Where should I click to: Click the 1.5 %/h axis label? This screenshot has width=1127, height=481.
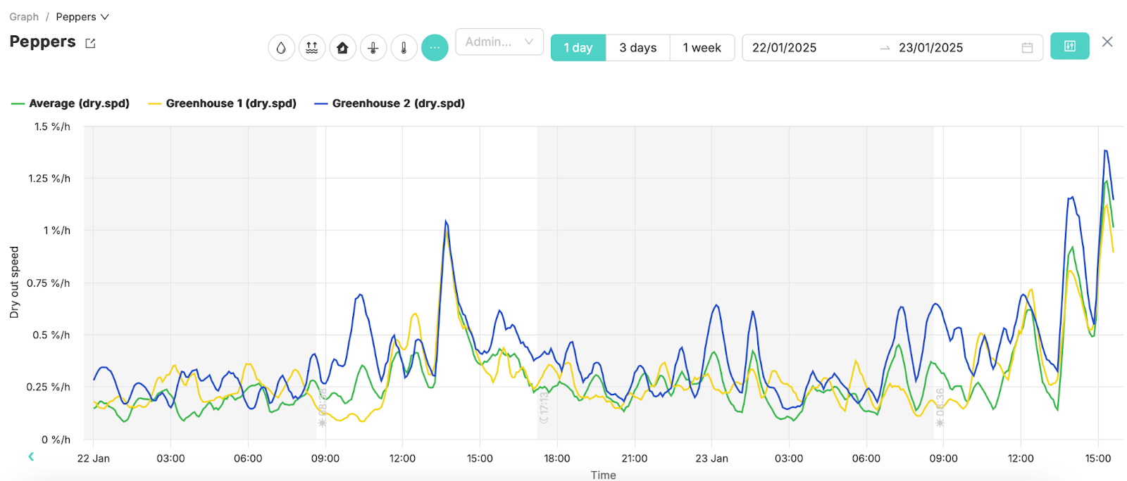(53, 127)
